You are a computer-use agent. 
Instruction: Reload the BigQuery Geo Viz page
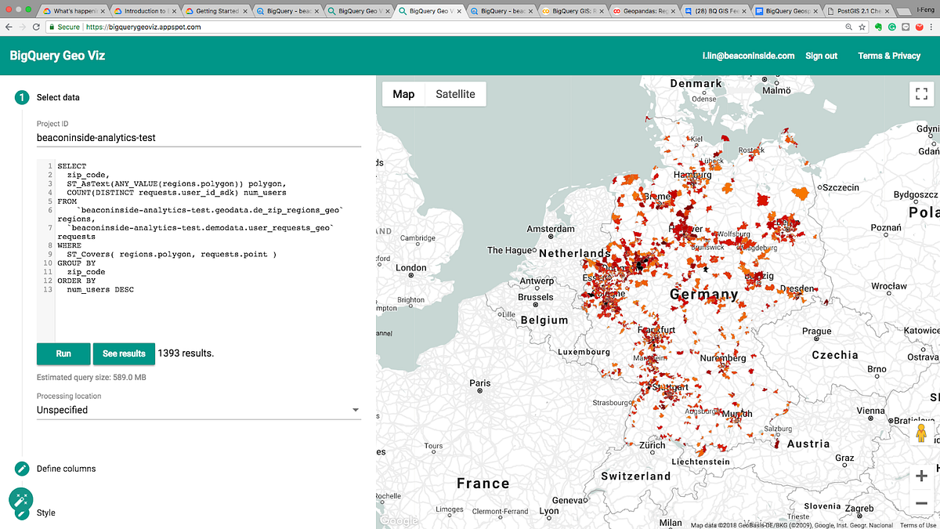36,26
